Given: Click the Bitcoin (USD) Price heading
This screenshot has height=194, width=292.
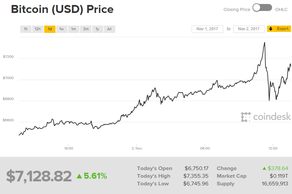Looking at the screenshot, I should [x=62, y=9].
